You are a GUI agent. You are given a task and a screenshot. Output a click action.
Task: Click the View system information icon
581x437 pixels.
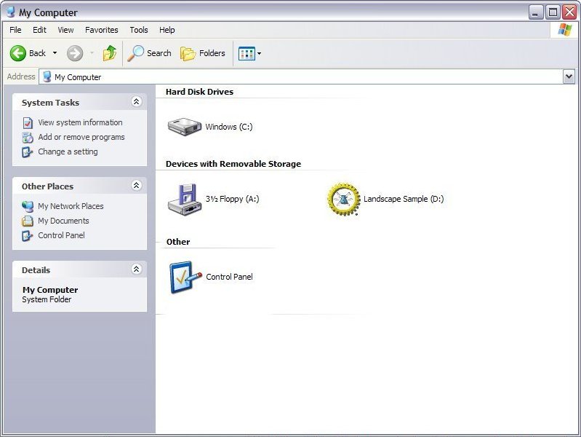[28, 123]
